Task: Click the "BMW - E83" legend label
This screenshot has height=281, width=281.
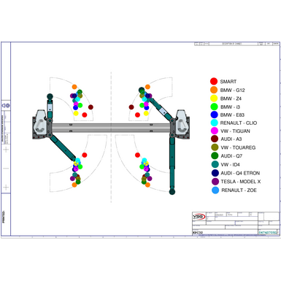Action: point(232,115)
